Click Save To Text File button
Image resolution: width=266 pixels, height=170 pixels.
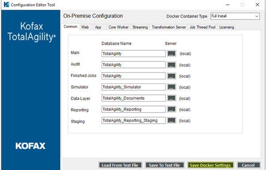point(164,165)
